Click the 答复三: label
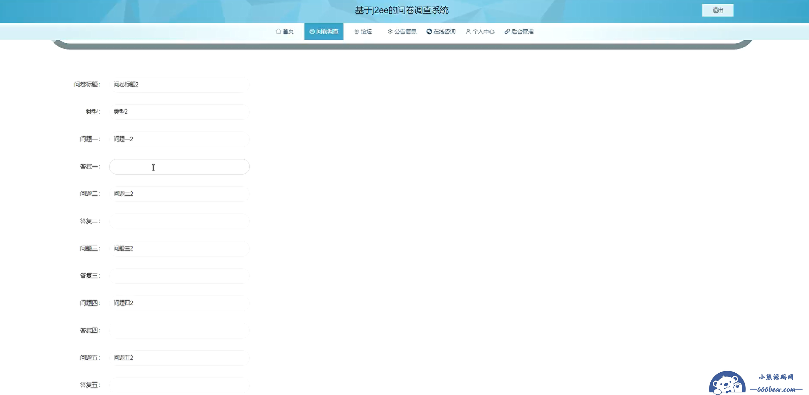This screenshot has height=395, width=809. coord(90,276)
